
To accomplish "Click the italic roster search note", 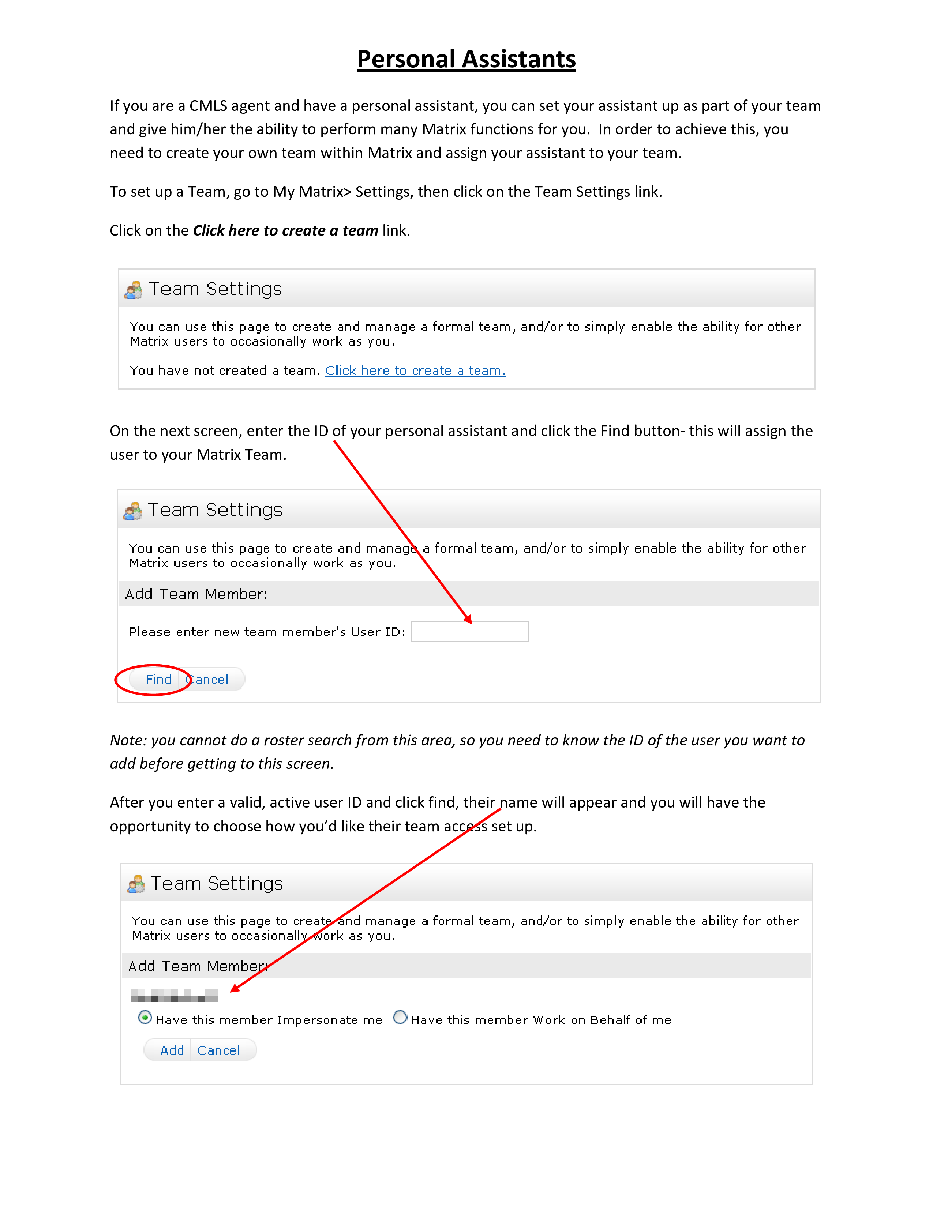I will (457, 752).
